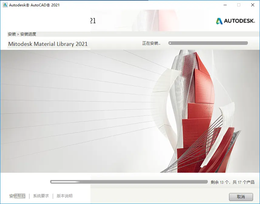Open the 系统要求 link
The image size is (260, 204).
coord(41,196)
